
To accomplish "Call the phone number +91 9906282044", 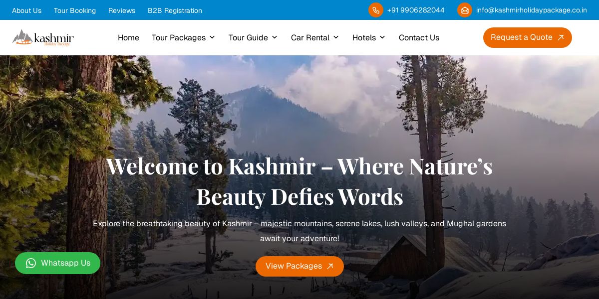I will [x=416, y=10].
